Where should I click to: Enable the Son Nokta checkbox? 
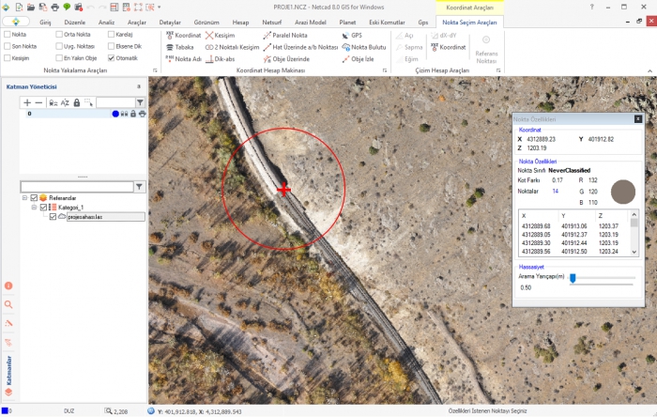click(8, 46)
